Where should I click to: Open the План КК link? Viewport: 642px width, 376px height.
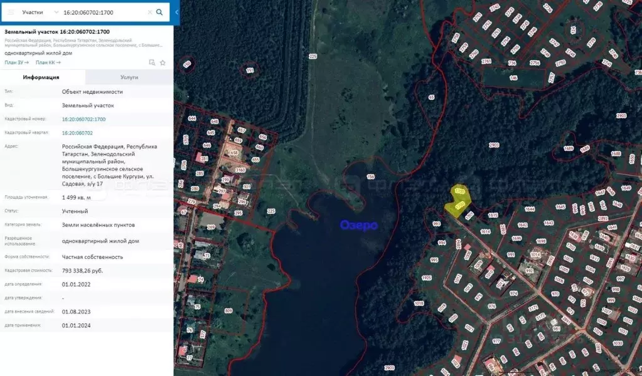pyautogui.click(x=48, y=63)
